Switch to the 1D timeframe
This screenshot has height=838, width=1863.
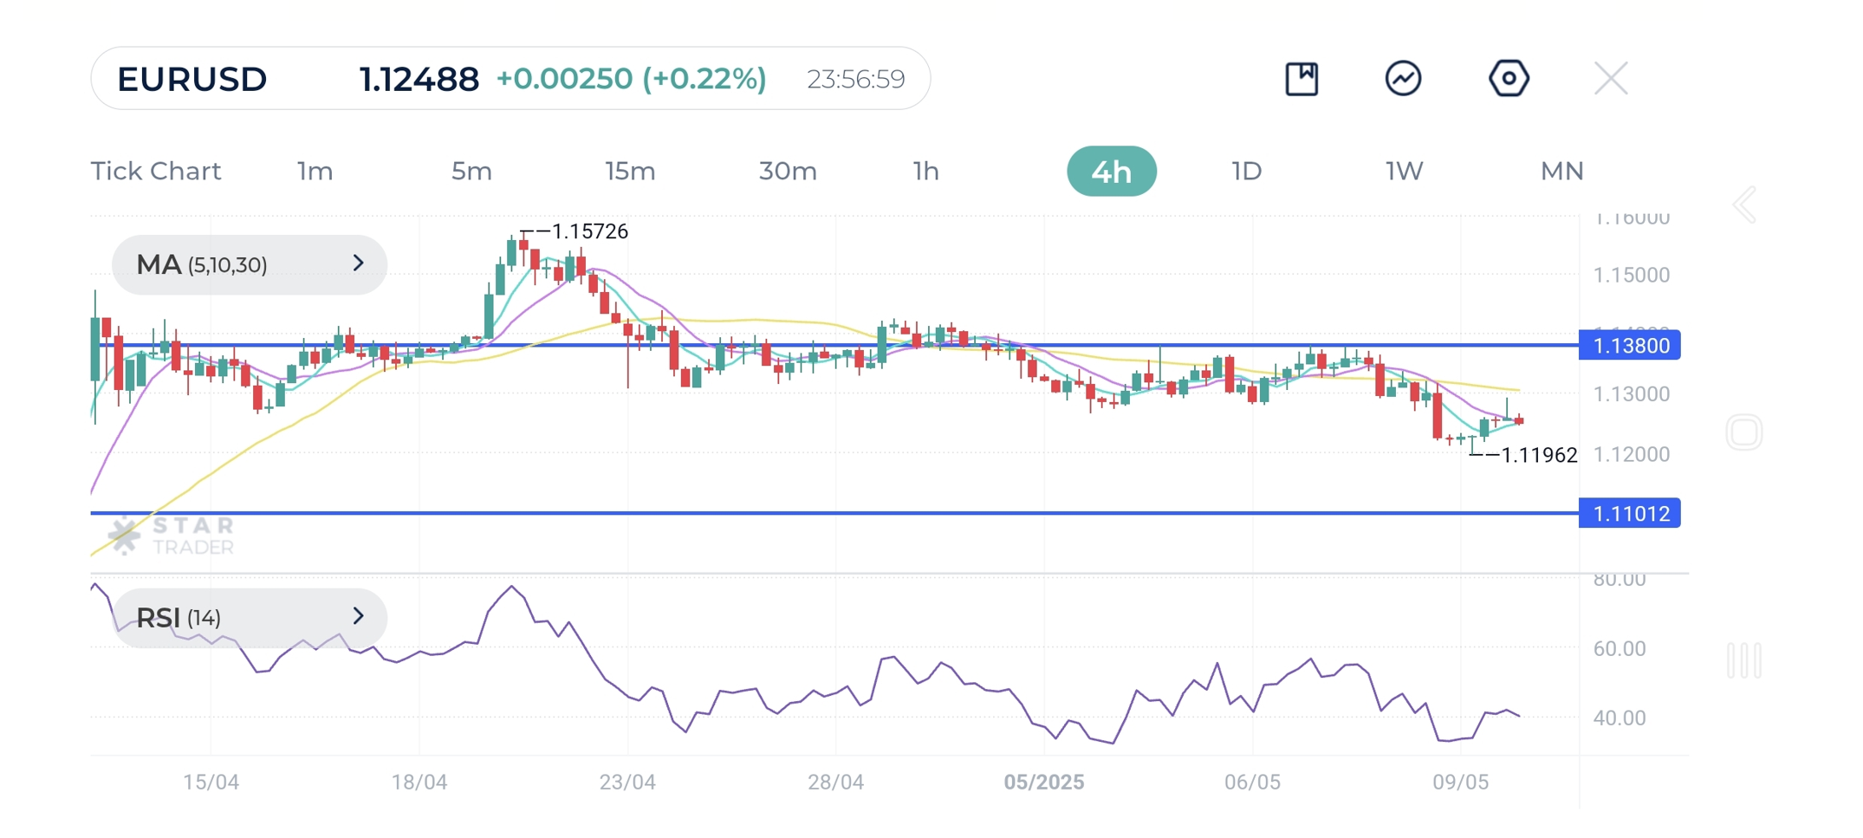1246,172
